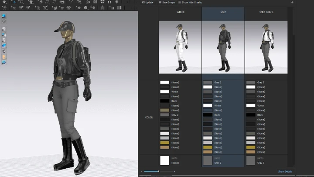Click the large pants swatch in GREY column
The image size is (314, 177).
[208, 160]
